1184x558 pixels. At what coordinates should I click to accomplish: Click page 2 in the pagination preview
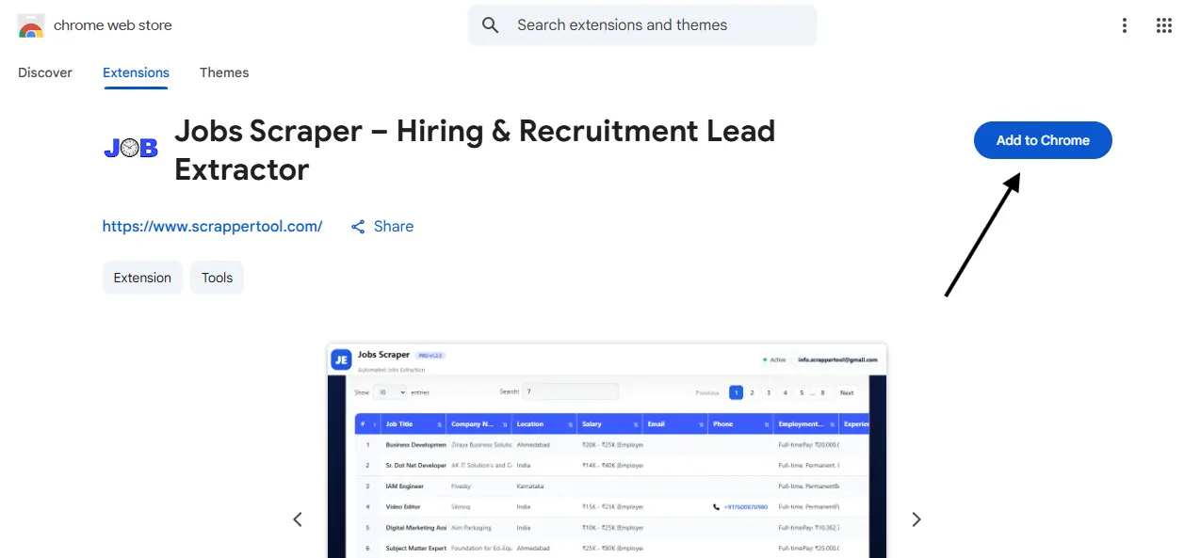pos(753,392)
